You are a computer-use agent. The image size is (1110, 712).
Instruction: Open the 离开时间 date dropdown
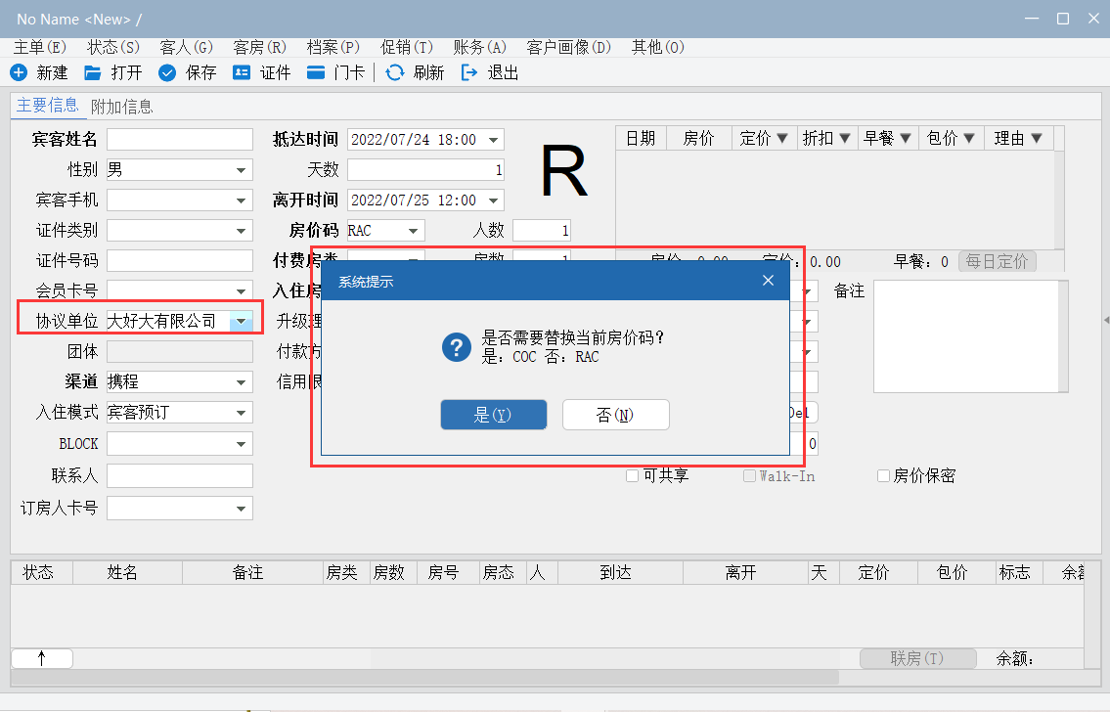(x=494, y=200)
